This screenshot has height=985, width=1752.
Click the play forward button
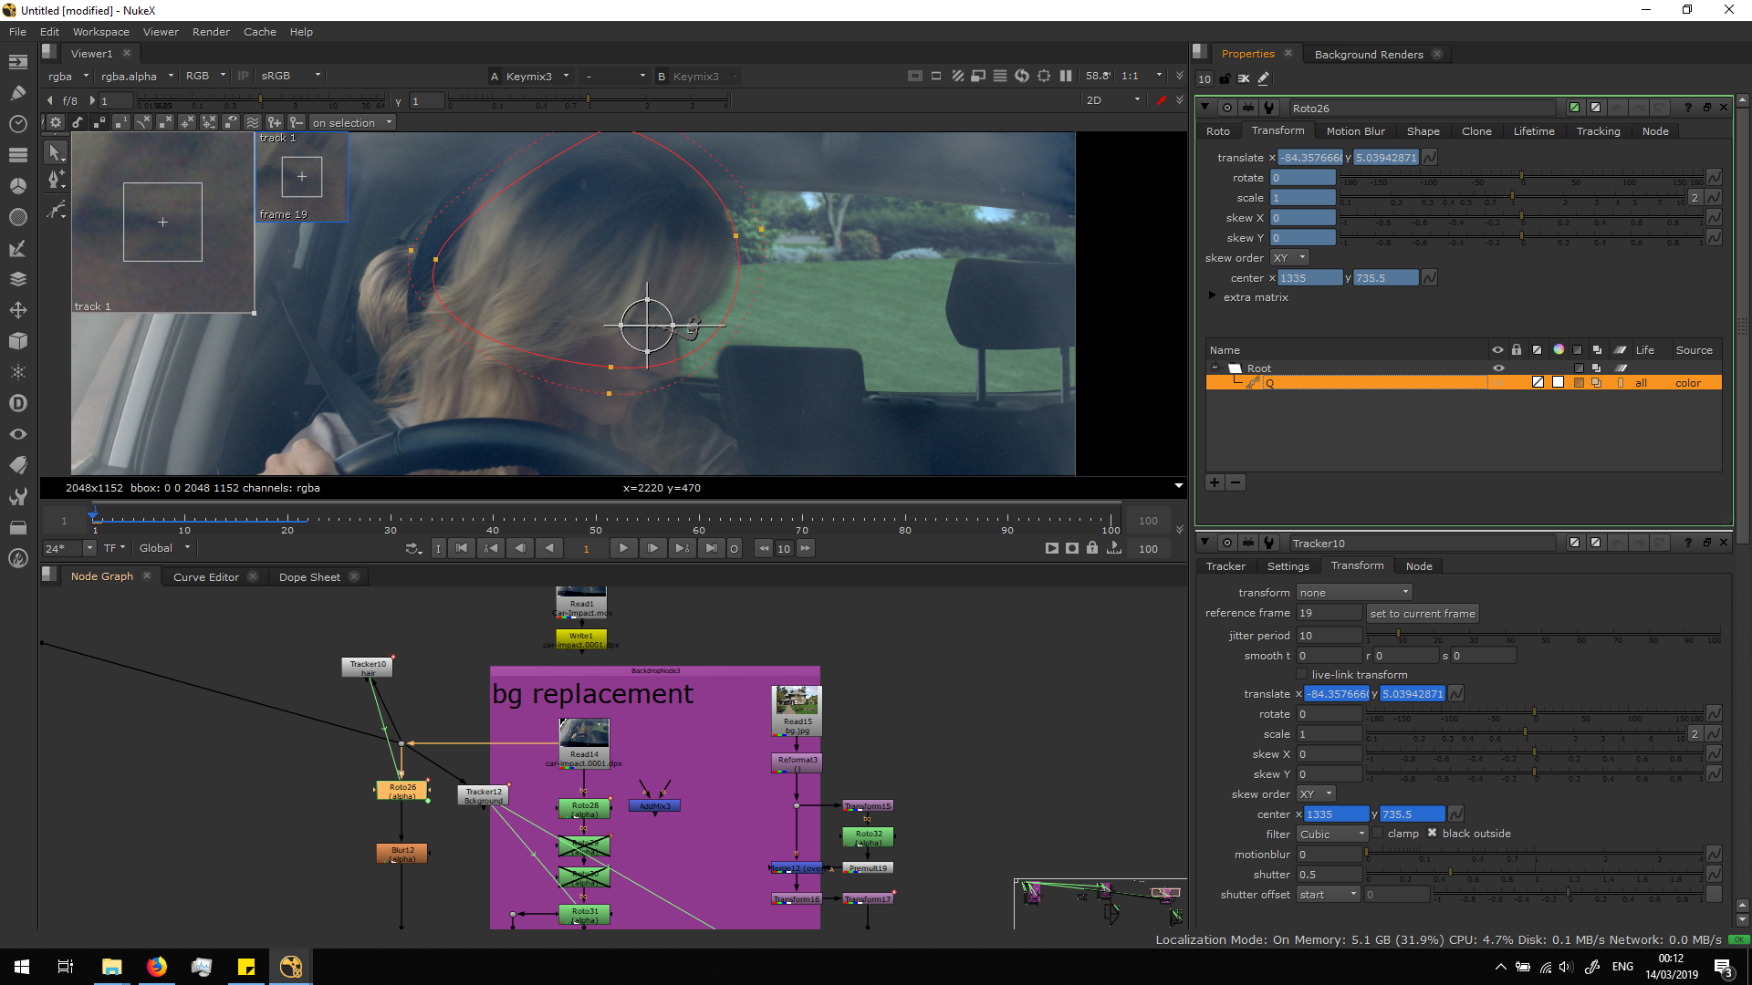[623, 548]
